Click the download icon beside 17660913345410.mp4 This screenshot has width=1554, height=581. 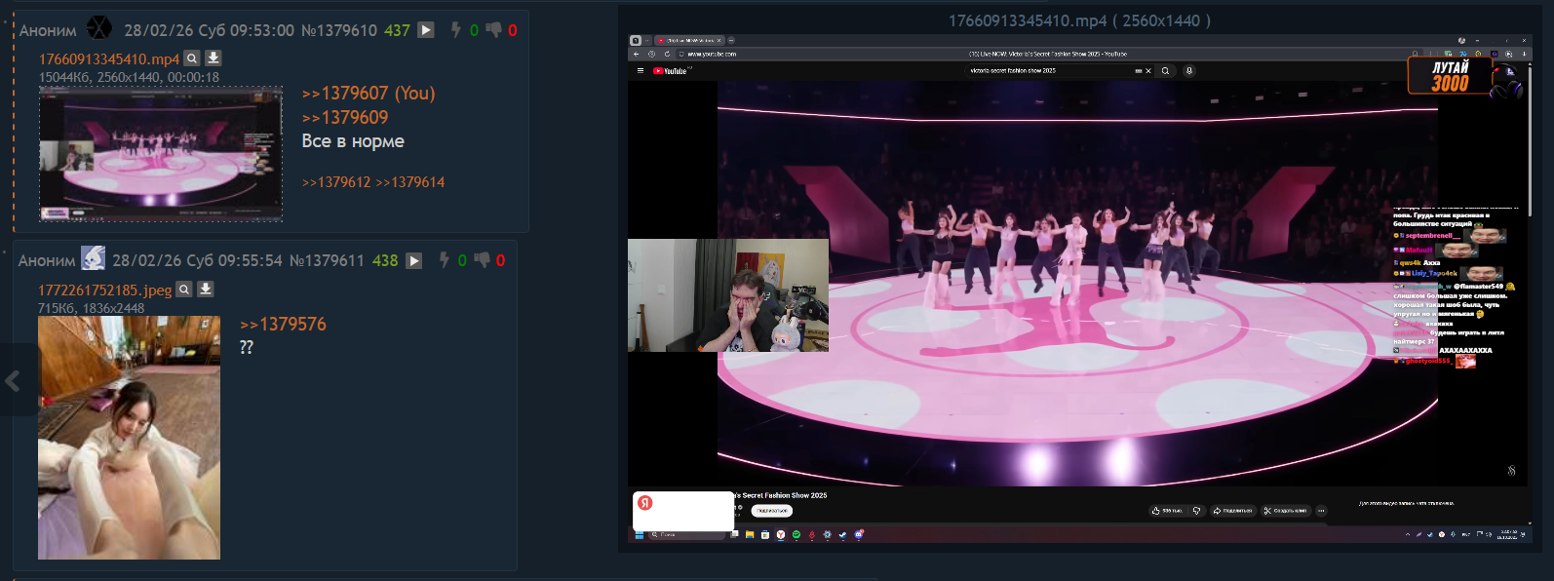click(214, 58)
